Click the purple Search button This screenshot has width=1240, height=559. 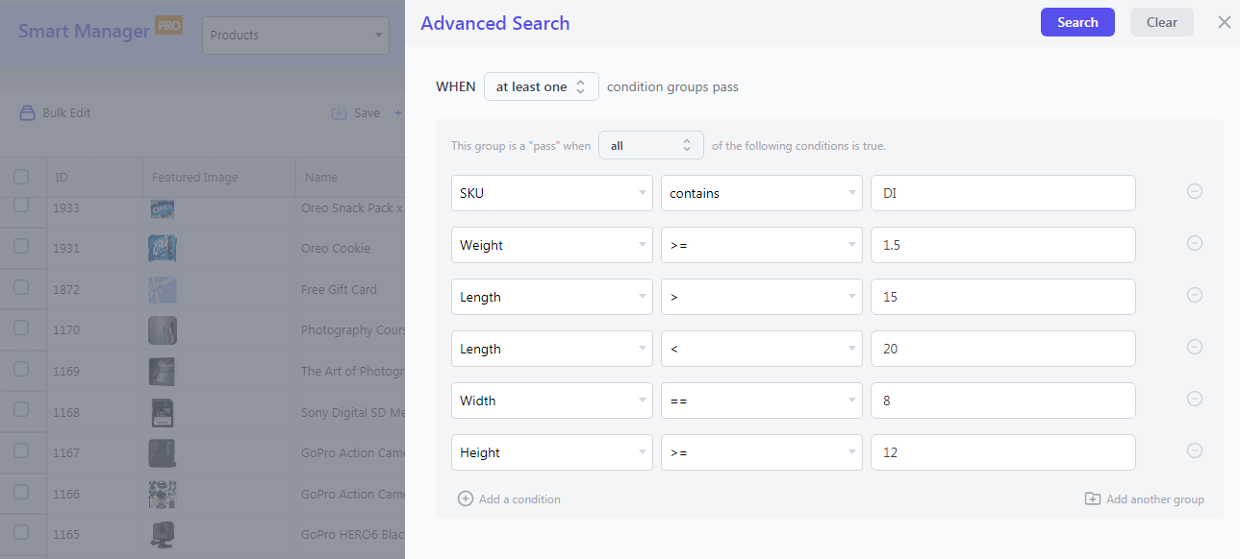(1077, 22)
